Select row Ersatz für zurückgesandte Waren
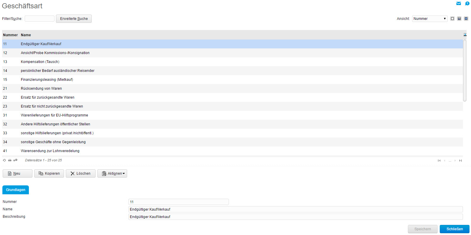The width and height of the screenshot is (471, 235). point(233,97)
